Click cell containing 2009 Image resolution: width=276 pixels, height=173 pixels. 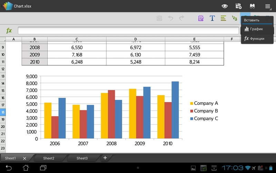coord(35,55)
